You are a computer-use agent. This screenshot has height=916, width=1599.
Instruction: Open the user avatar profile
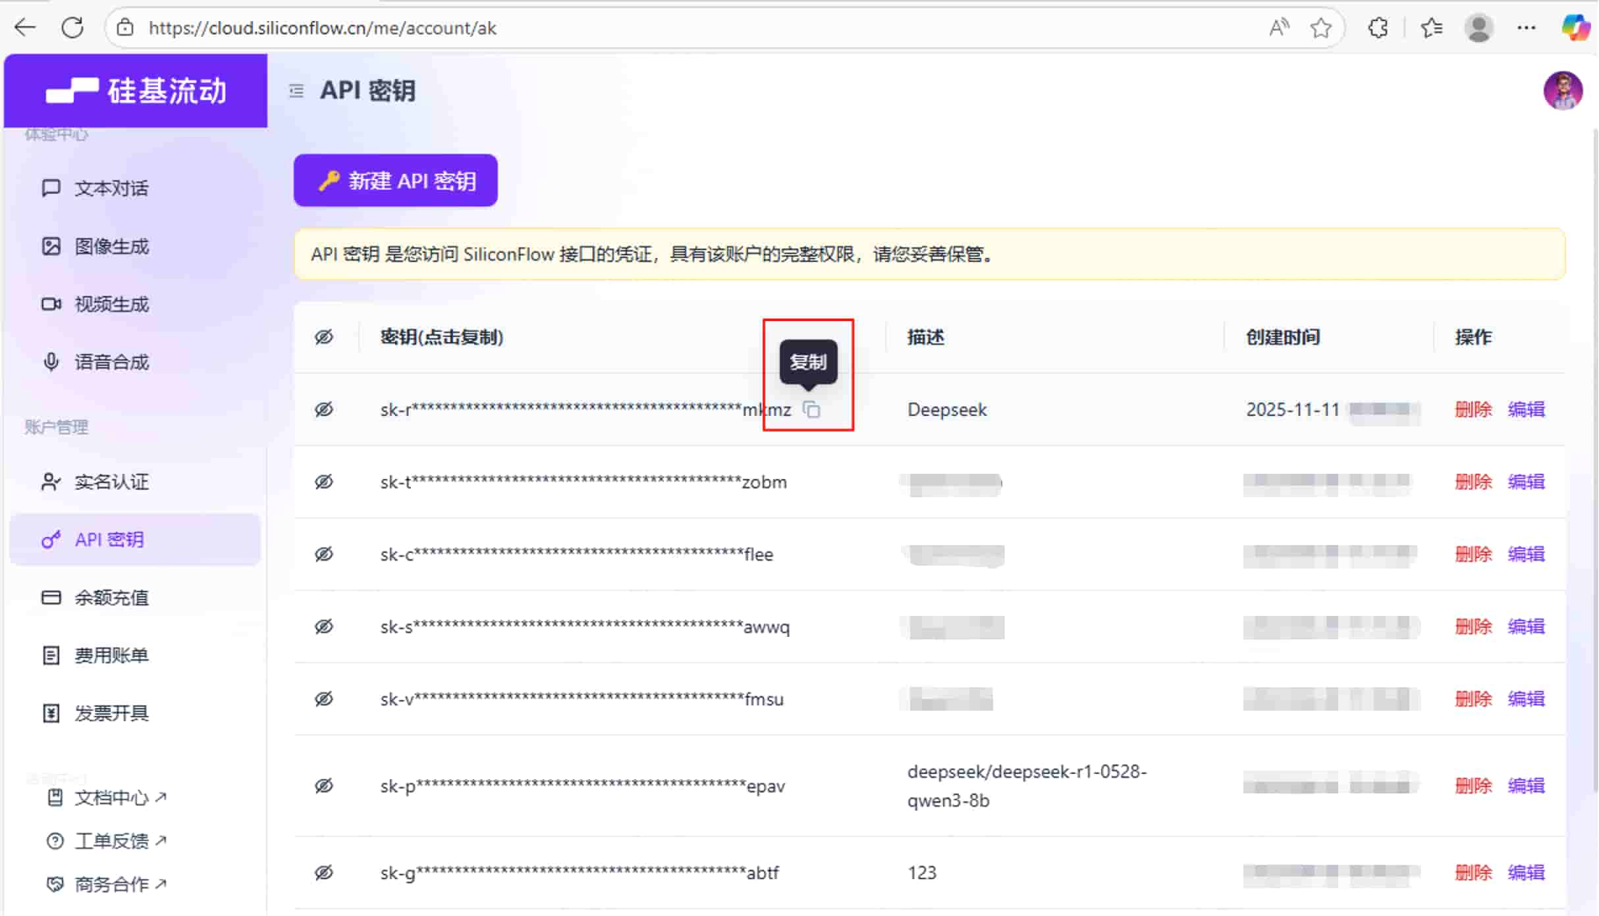coord(1563,91)
